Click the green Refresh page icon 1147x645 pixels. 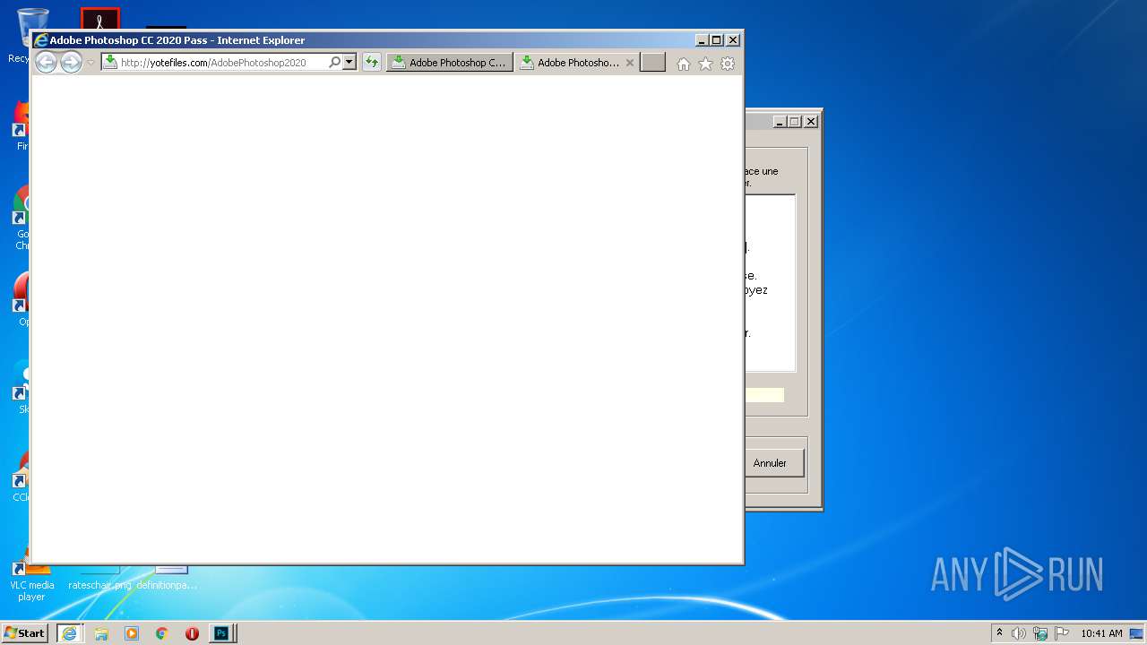372,63
